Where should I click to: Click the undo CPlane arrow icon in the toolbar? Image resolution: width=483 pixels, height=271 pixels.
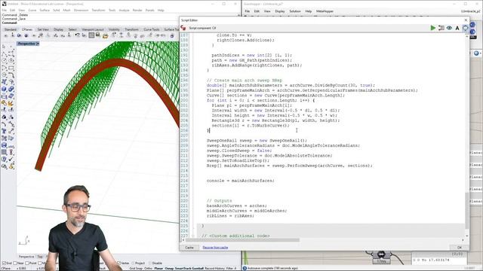77,35
